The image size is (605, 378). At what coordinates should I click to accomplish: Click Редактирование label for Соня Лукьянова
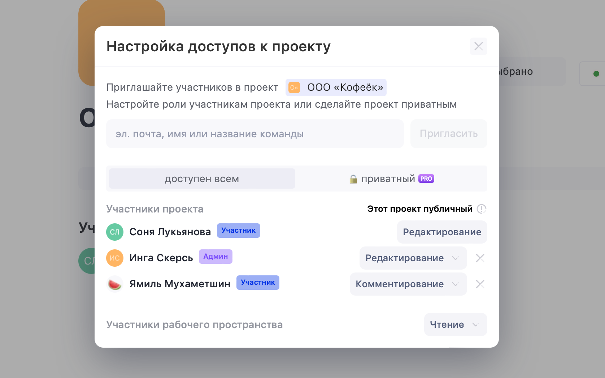[x=442, y=232]
